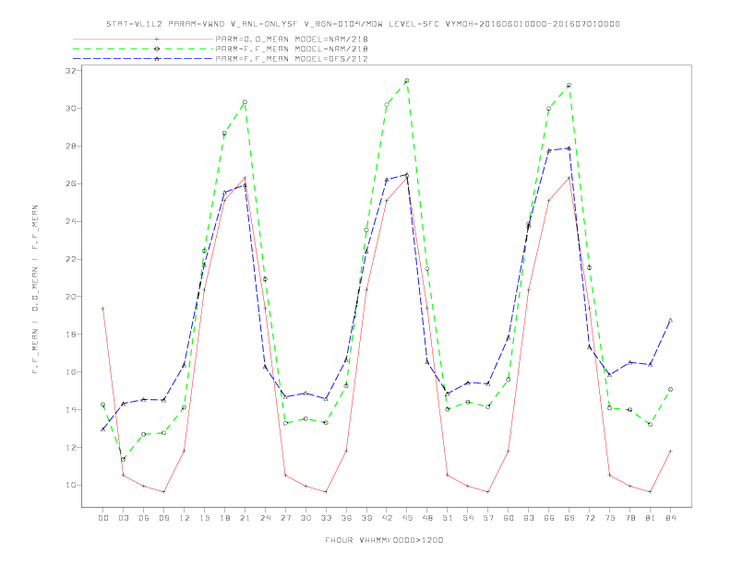The height and width of the screenshot is (564, 731).
Task: Click the blue triangle point at hour 84
Action: [x=670, y=320]
